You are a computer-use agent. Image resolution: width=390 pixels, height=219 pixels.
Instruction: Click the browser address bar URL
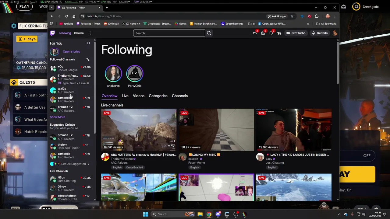point(104,16)
